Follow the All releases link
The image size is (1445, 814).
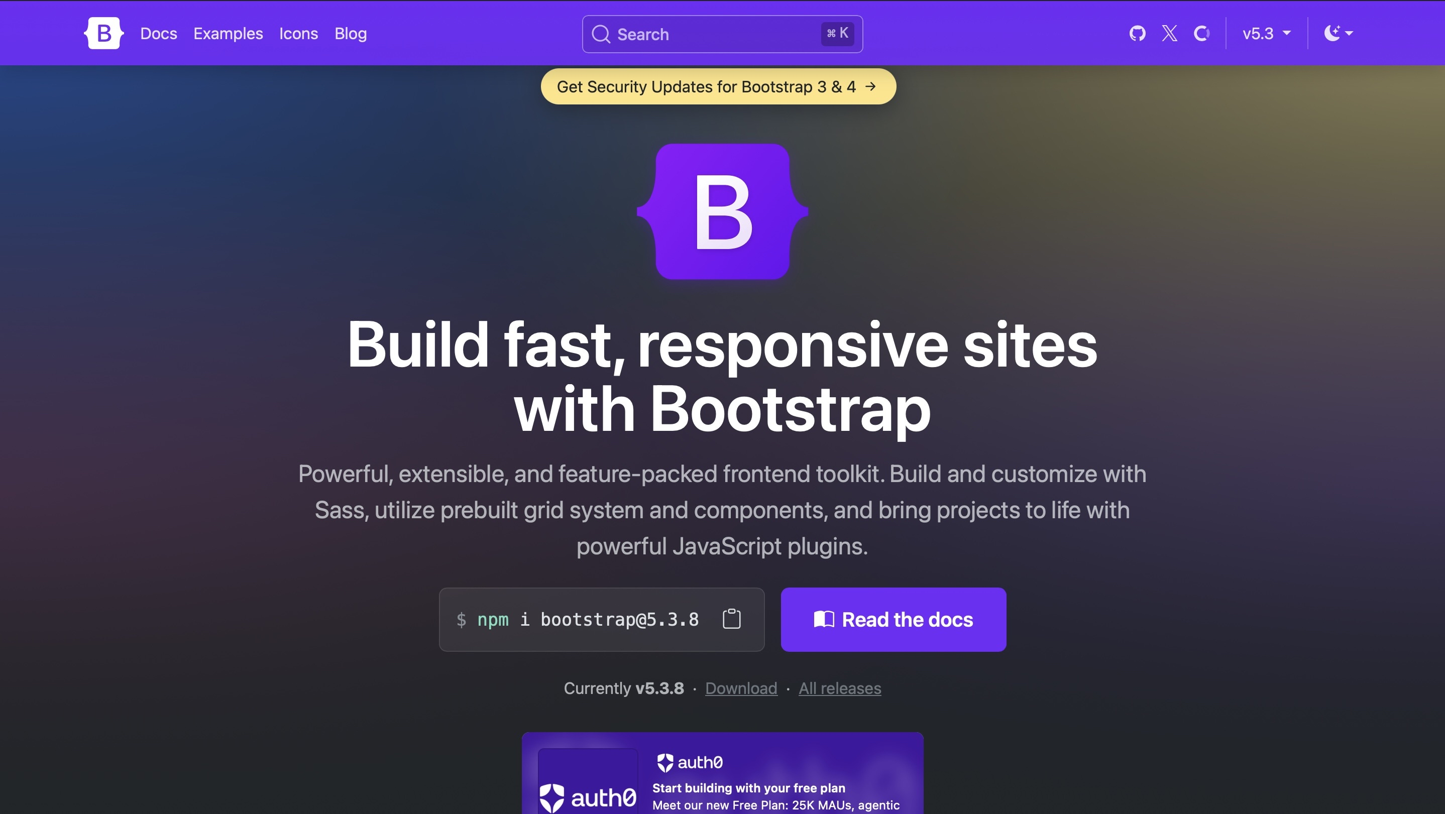click(840, 688)
